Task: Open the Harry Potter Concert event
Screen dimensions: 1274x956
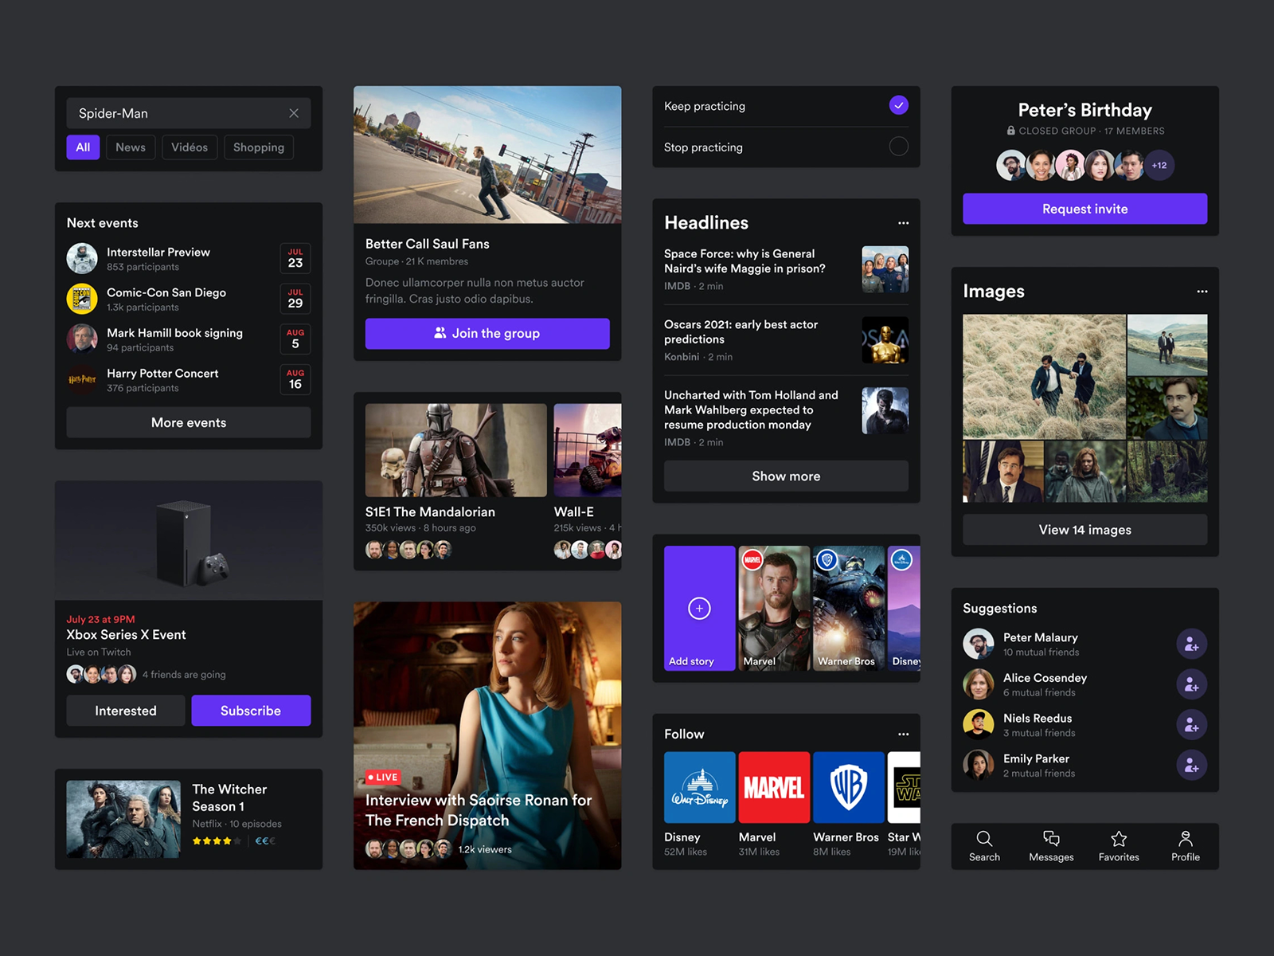Action: (x=189, y=380)
